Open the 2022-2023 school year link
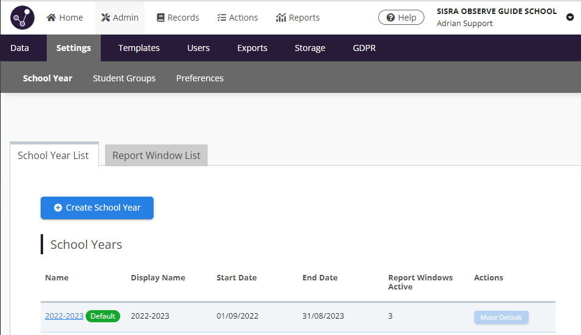This screenshot has width=581, height=335. pos(64,316)
